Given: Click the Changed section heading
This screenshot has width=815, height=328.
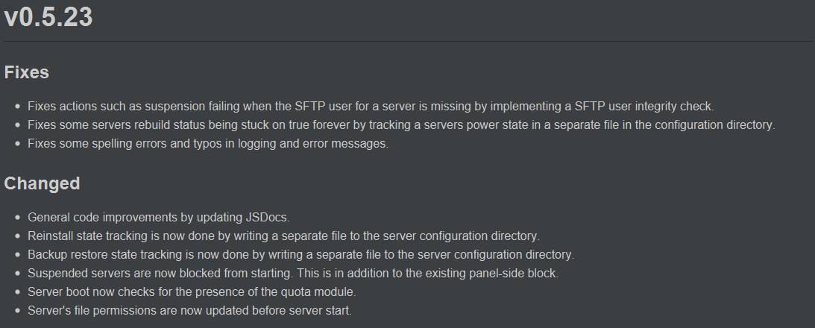Looking at the screenshot, I should click(x=42, y=183).
